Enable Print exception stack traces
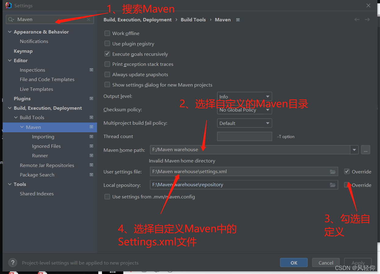Viewport: 380px width, 274px height. 107,64
